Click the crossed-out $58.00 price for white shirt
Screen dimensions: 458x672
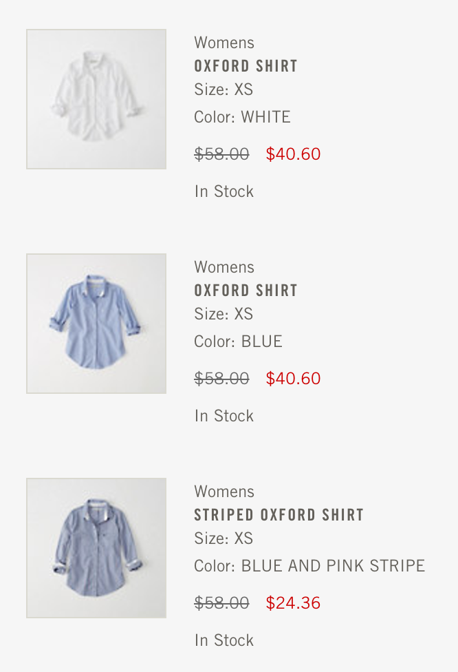pyautogui.click(x=221, y=154)
